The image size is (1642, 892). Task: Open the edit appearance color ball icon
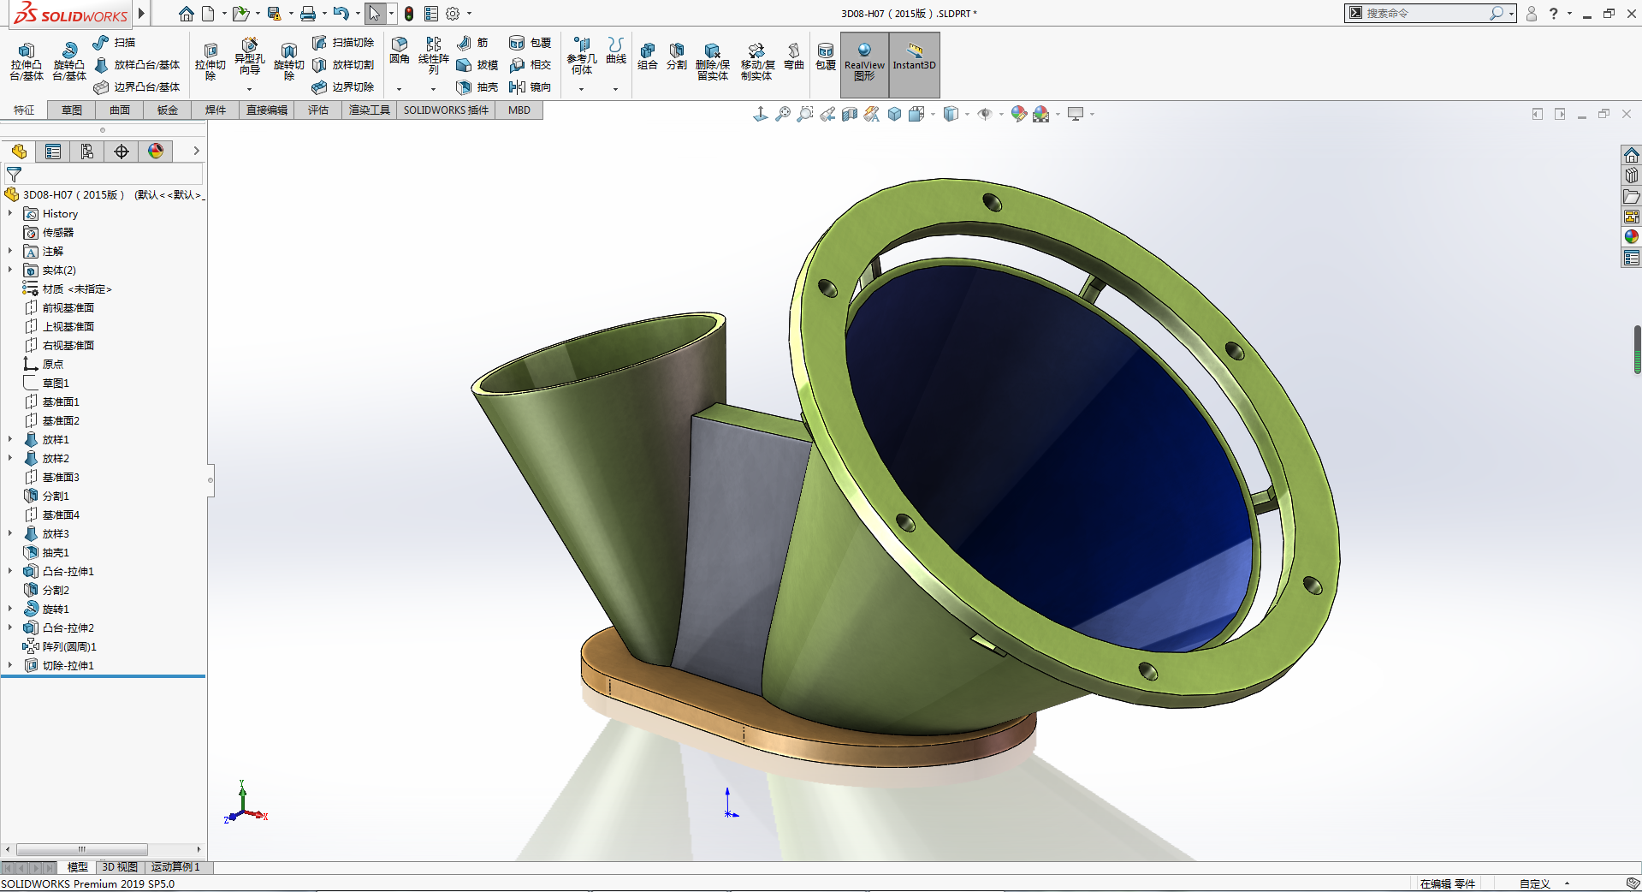[x=1018, y=114]
